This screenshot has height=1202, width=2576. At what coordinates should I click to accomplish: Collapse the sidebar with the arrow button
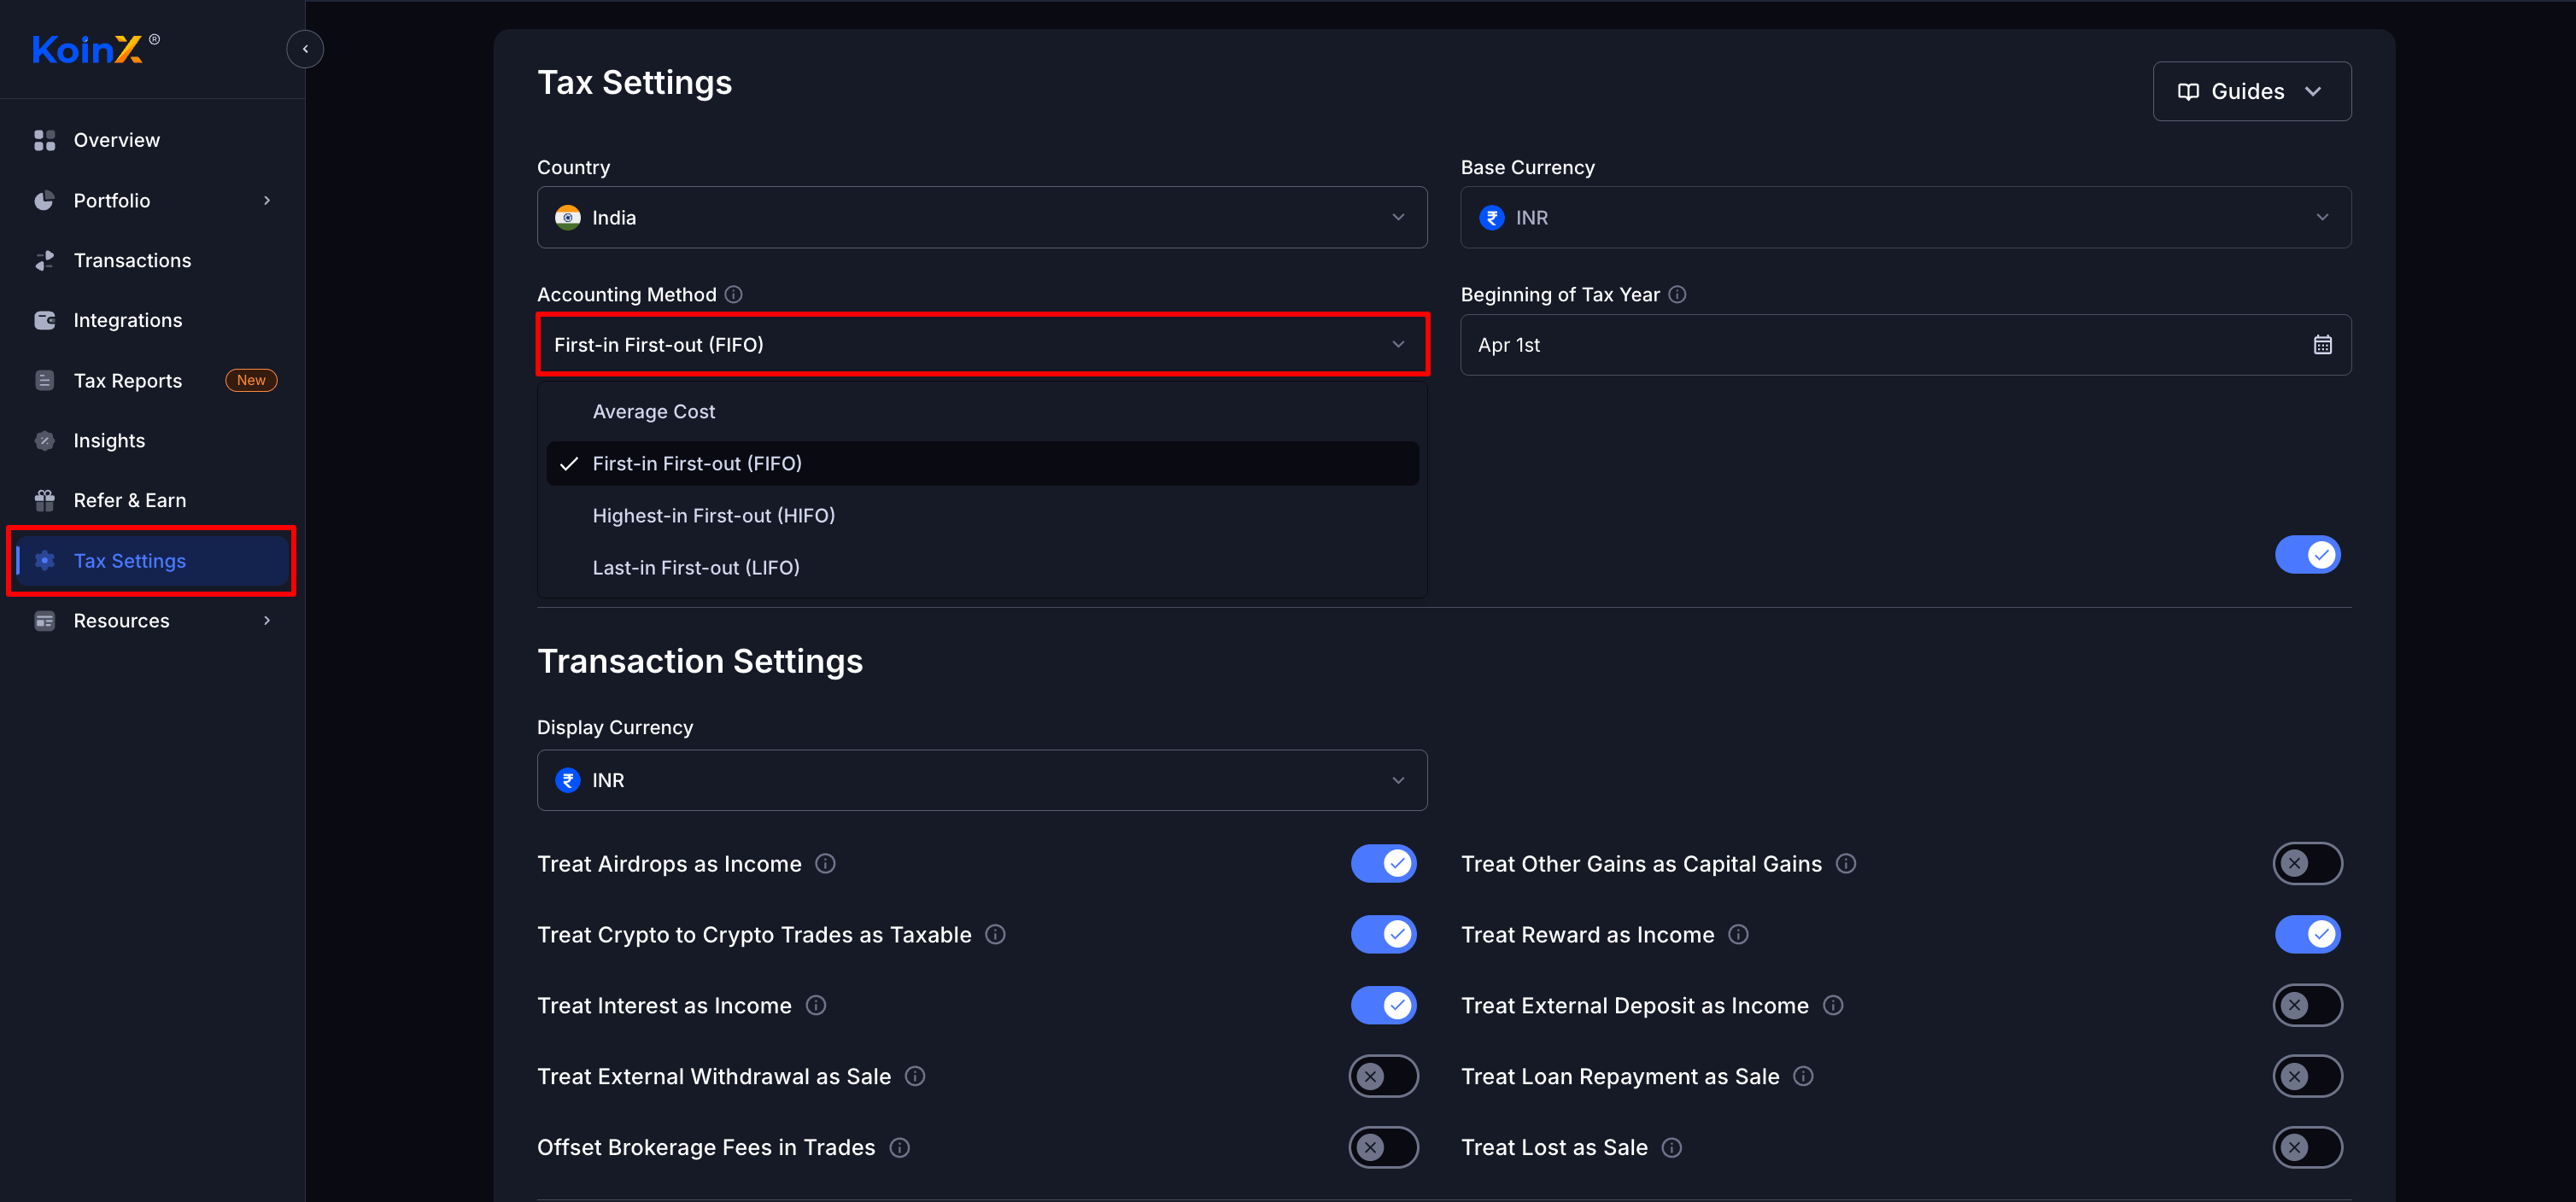point(305,49)
